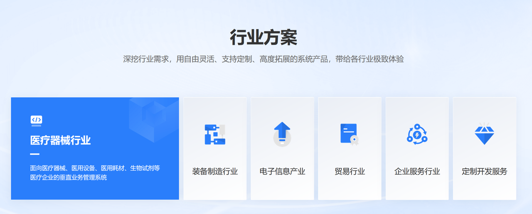Click the white underline below 医疗器械行业 title
The width and height of the screenshot is (532, 214).
(x=35, y=154)
